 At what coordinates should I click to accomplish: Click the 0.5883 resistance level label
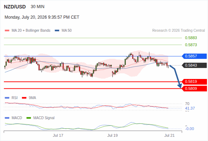191,38
